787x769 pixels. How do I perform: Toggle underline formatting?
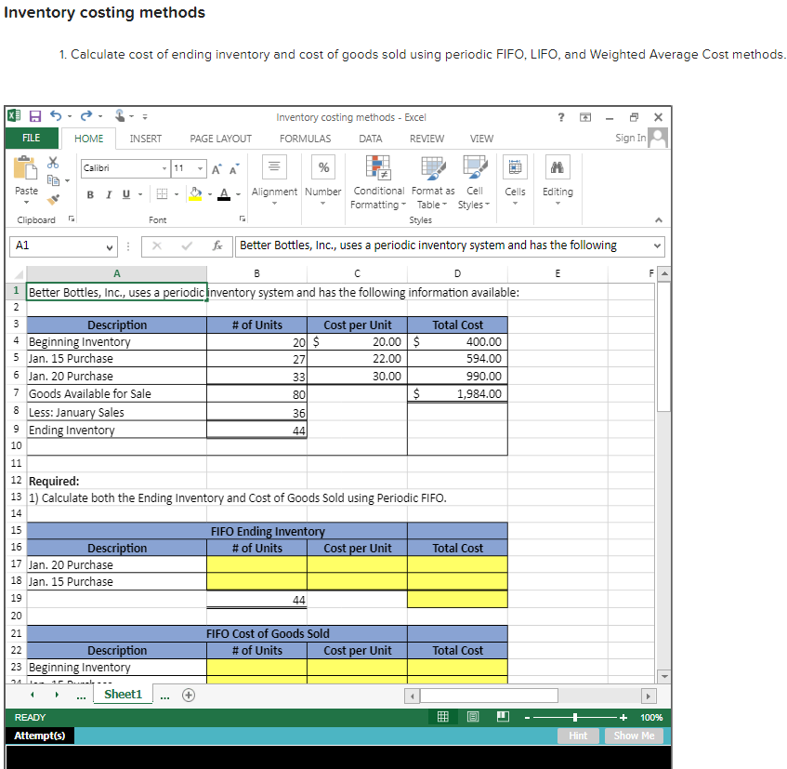click(126, 193)
